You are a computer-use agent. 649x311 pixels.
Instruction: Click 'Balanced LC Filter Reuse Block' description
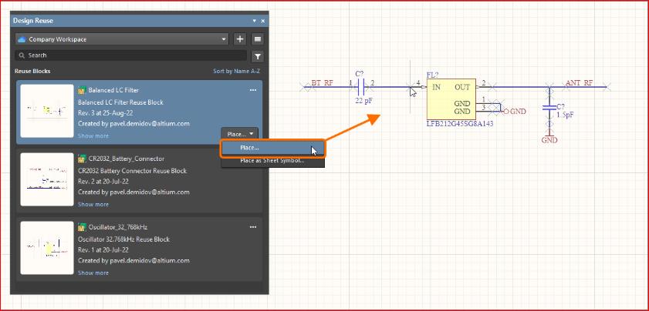tap(120, 102)
